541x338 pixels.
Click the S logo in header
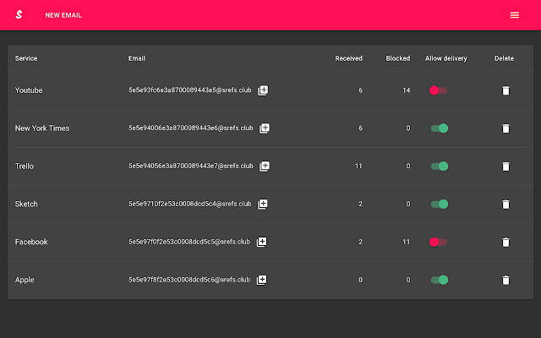[x=19, y=14]
